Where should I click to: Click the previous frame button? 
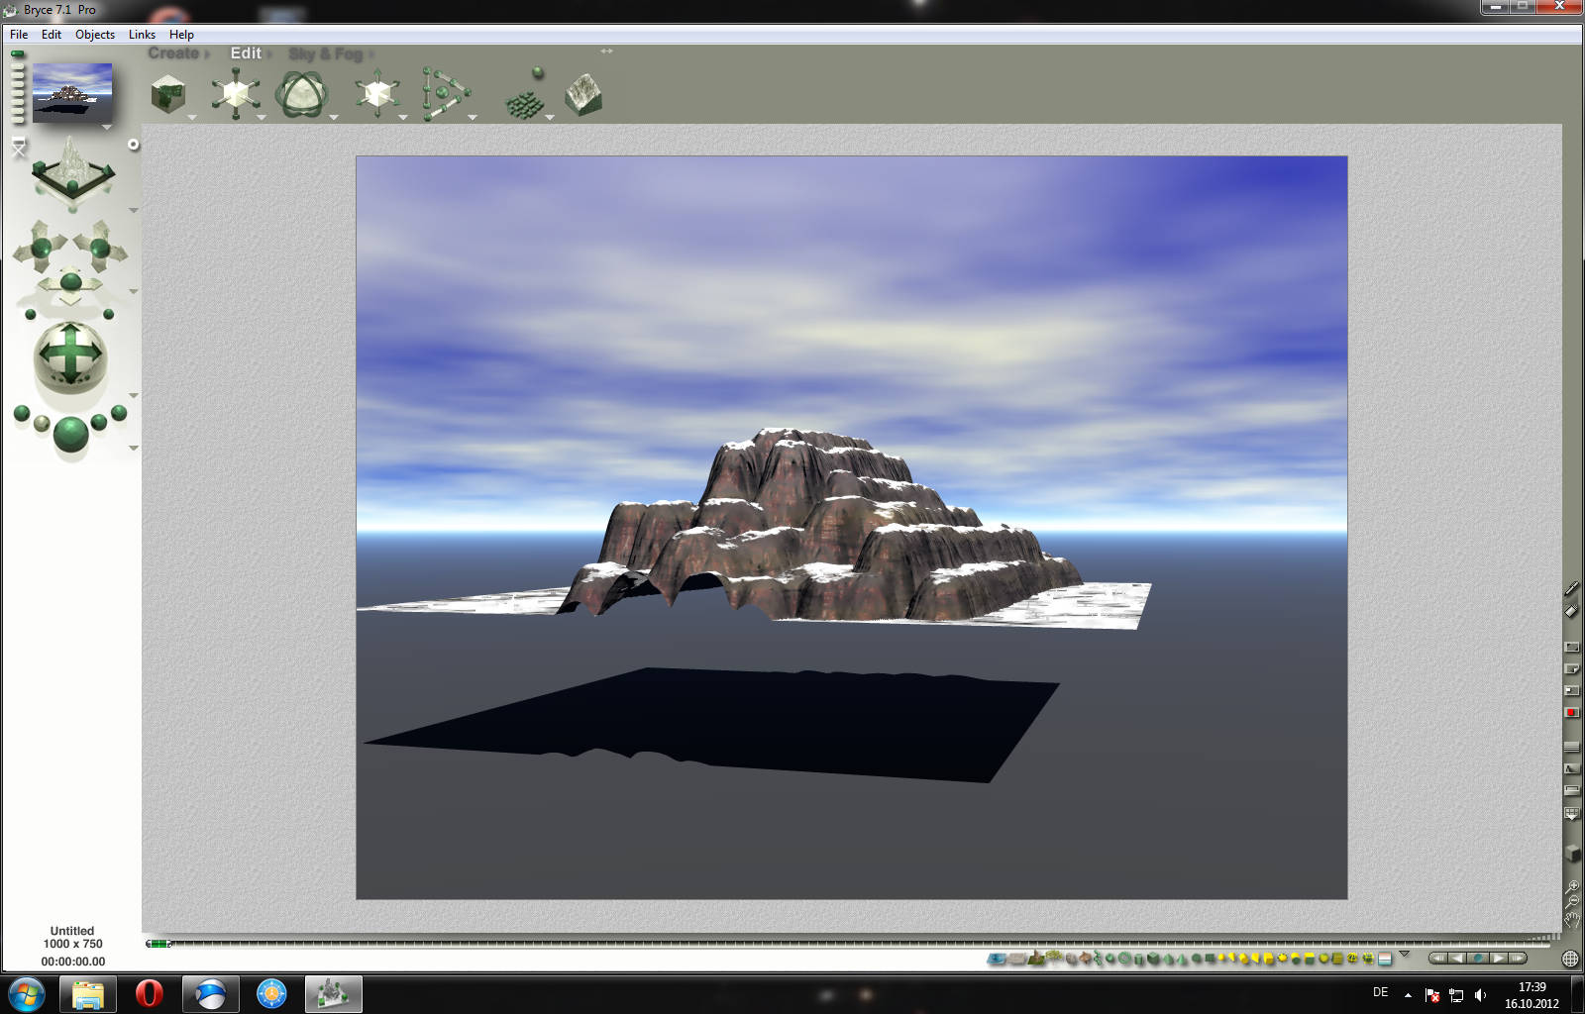pos(1456,959)
